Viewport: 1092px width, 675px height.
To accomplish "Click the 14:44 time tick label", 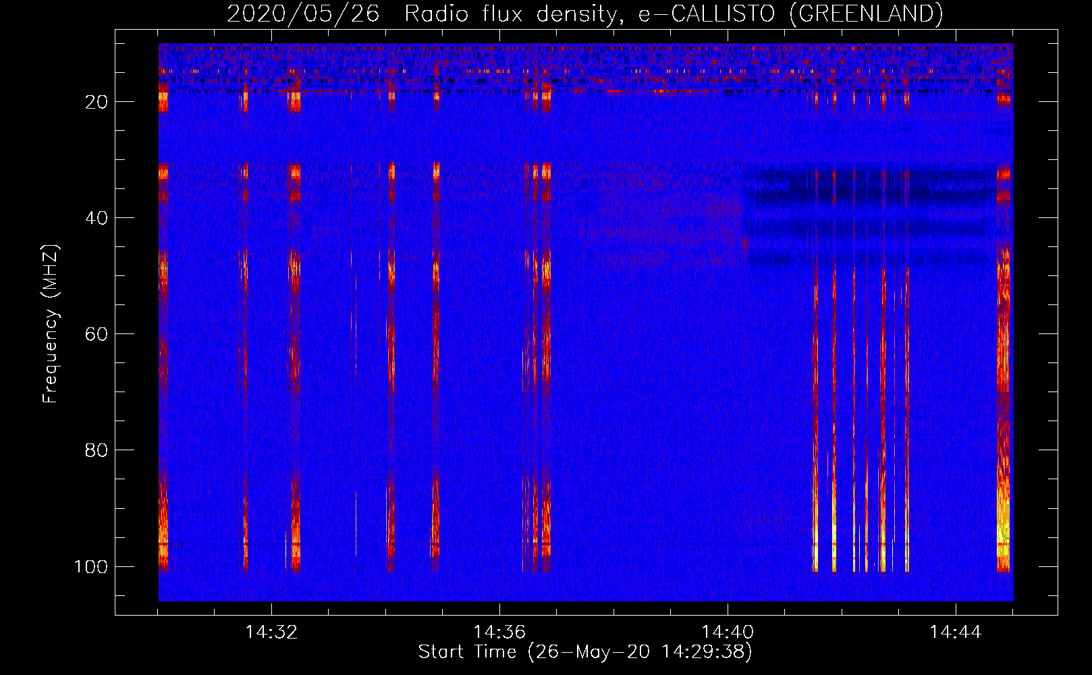I will [x=956, y=632].
